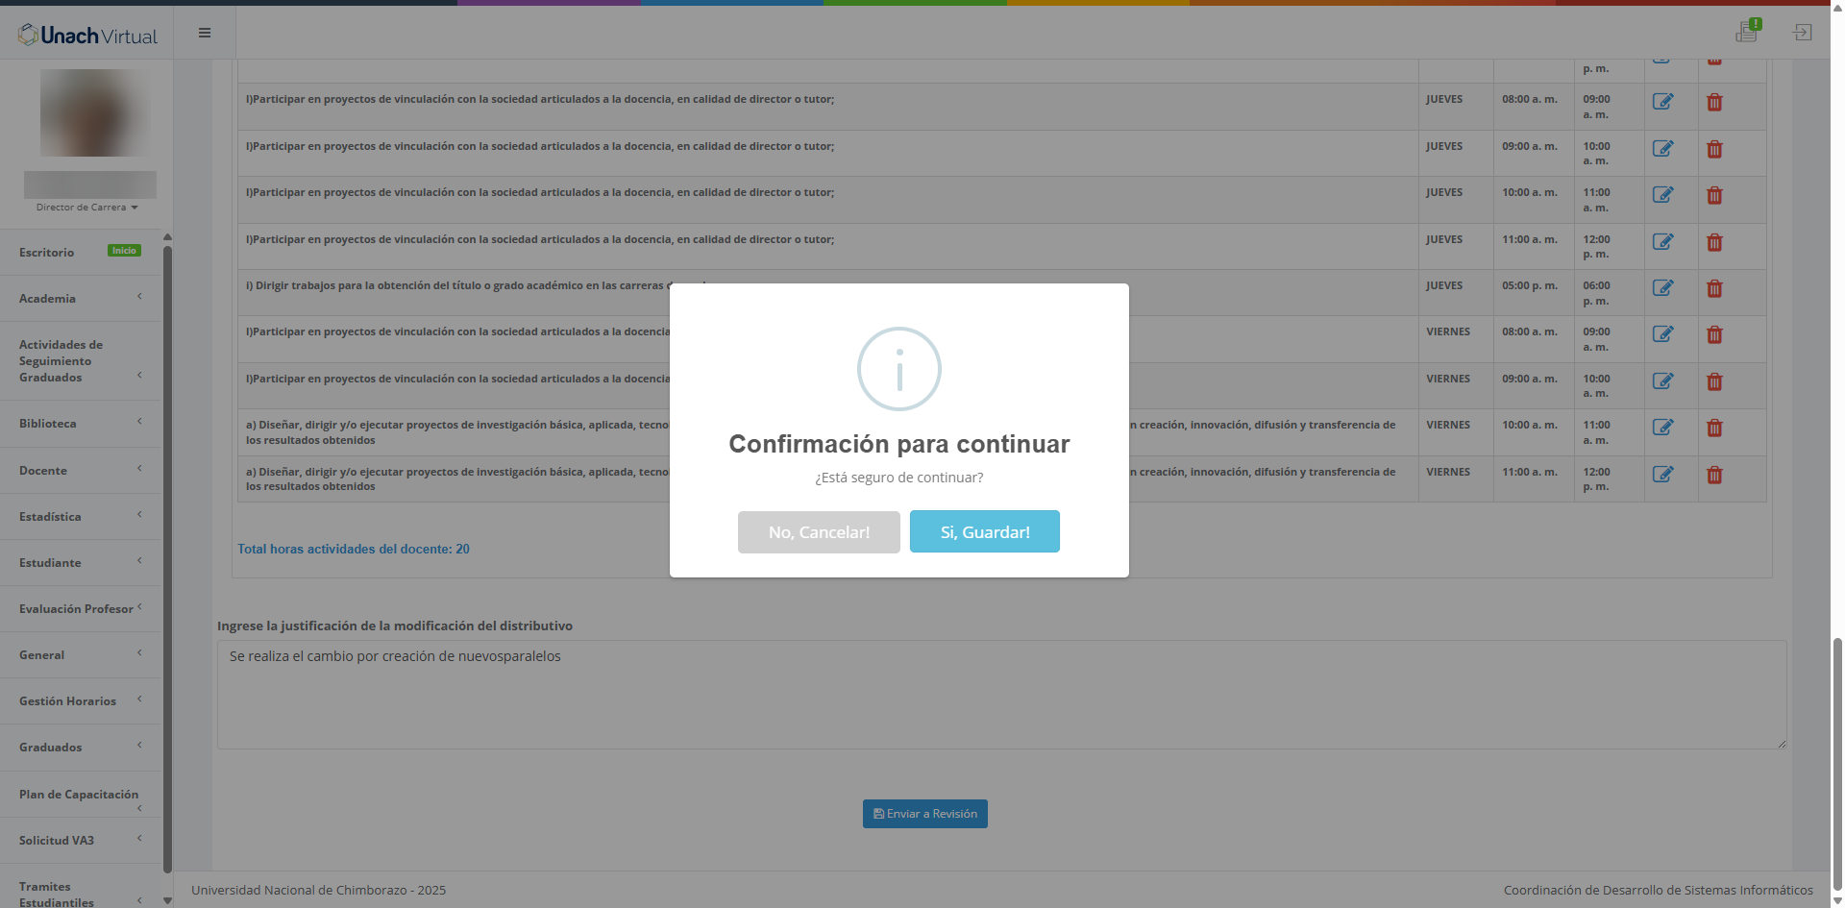
Task: Click the Unach Virtual logo
Action: [87, 36]
